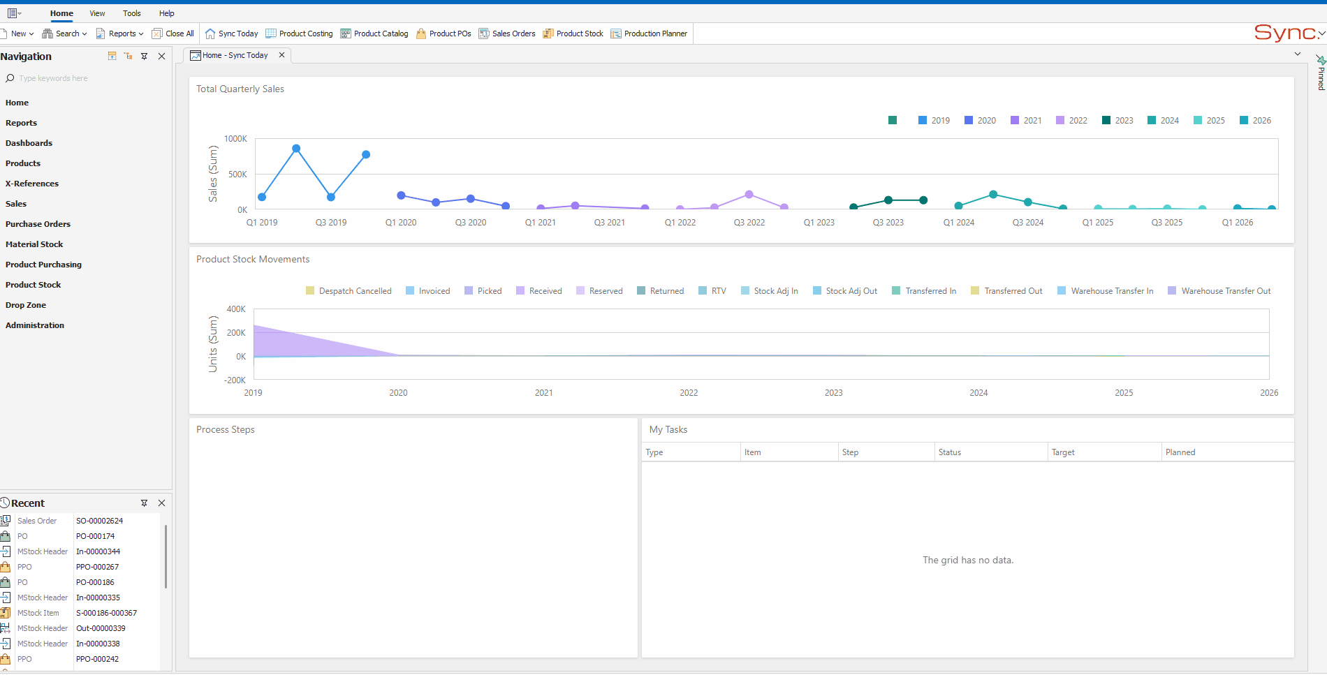This screenshot has height=675, width=1327.
Task: Open the Product Costing toolbar icon
Action: [271, 34]
